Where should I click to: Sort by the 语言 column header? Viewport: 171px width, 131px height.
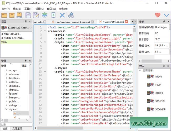click(25, 66)
